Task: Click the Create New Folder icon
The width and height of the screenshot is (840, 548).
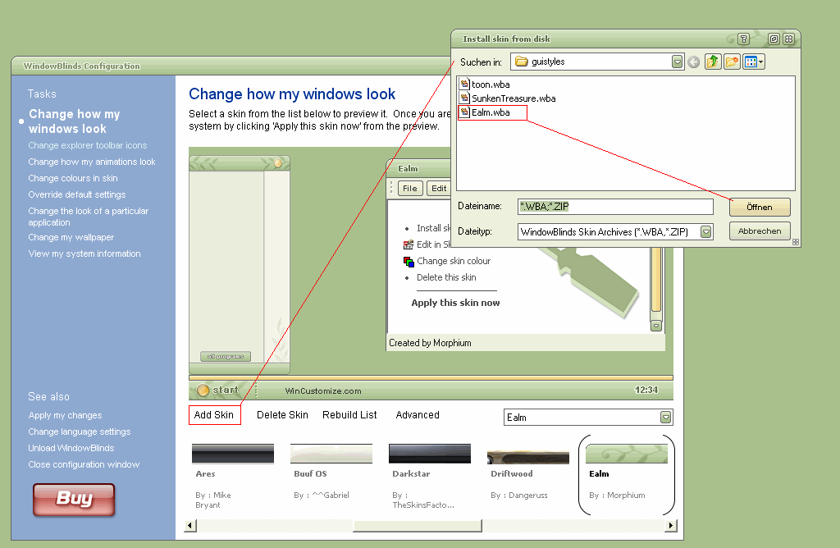Action: tap(732, 62)
